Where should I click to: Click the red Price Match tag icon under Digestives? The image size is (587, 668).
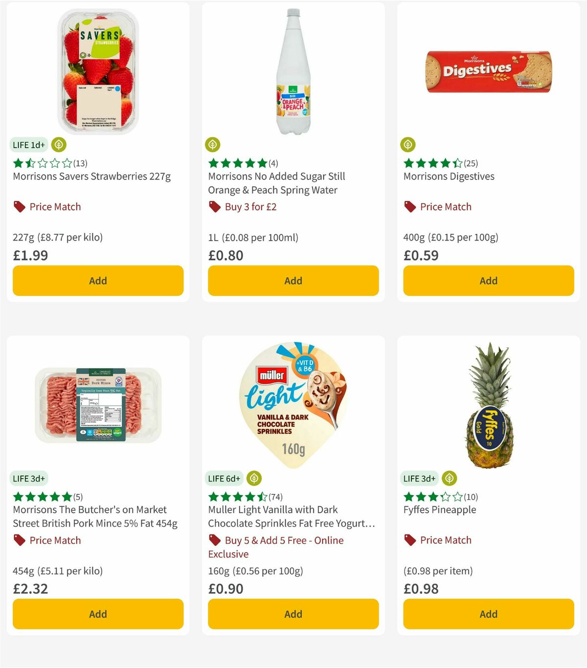point(409,207)
